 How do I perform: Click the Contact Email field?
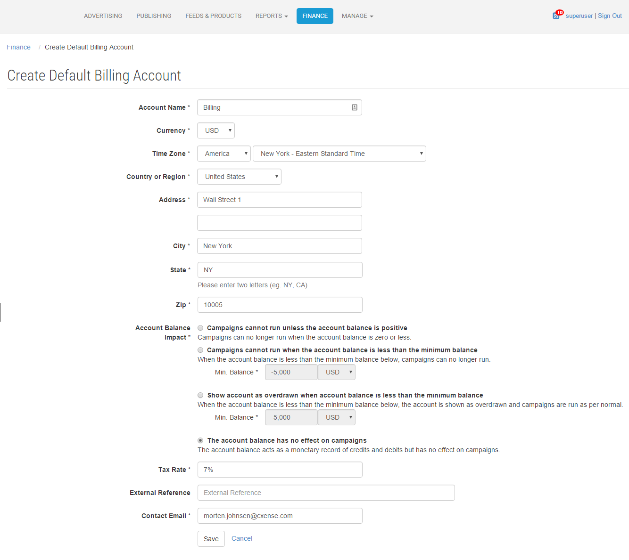pos(280,516)
